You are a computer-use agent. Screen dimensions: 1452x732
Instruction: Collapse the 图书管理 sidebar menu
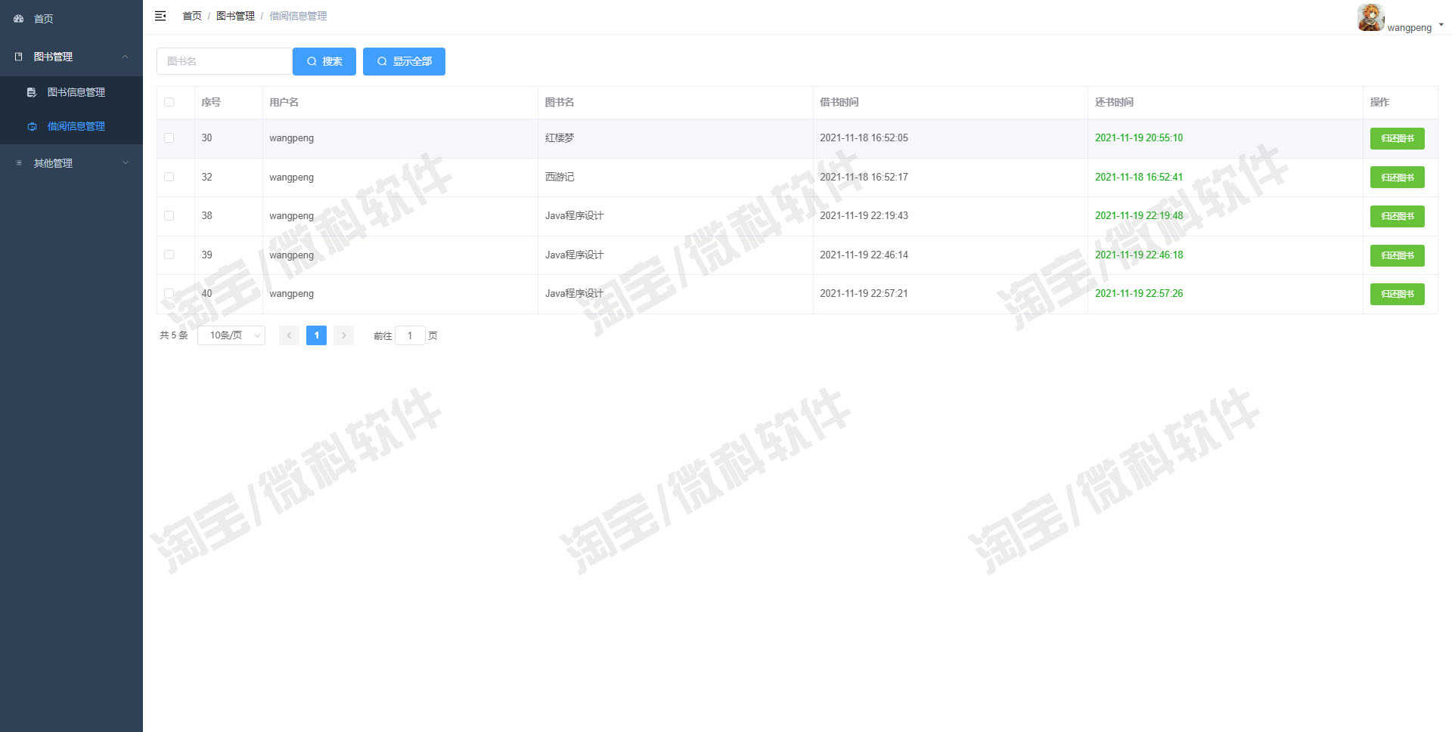(x=71, y=57)
